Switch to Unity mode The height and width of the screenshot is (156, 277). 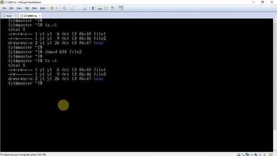click(112, 8)
